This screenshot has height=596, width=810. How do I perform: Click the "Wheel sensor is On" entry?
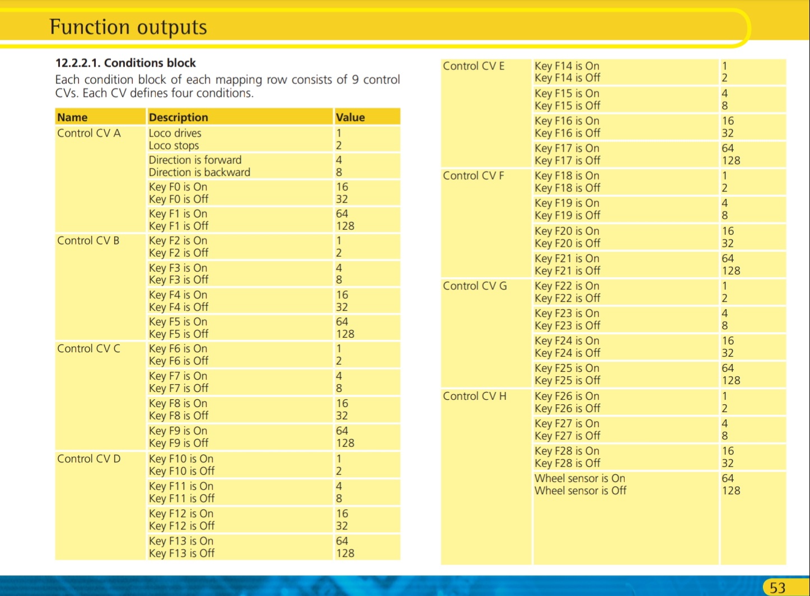(x=579, y=478)
